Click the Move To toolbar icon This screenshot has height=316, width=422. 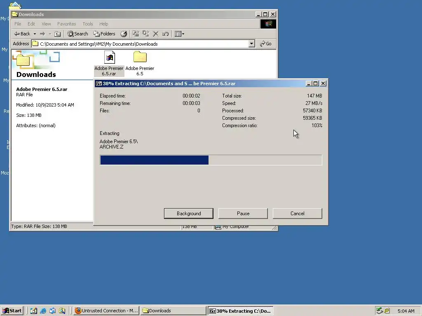coord(136,34)
